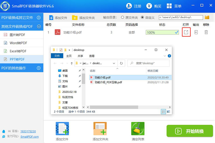Click the register (注册) user icon
Image resolution: width=215 pixels, height=143 pixels.
(x=129, y=6)
